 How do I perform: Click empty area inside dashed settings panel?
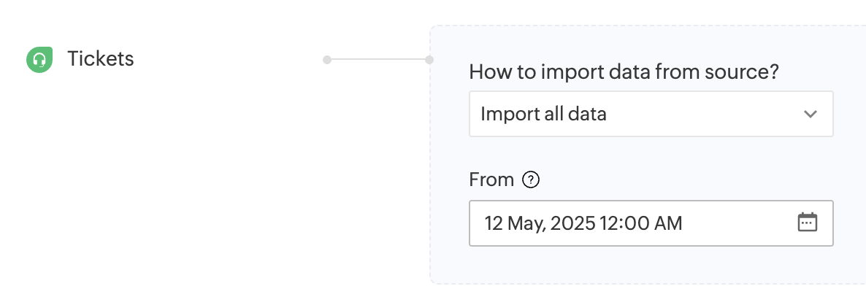pos(657,266)
